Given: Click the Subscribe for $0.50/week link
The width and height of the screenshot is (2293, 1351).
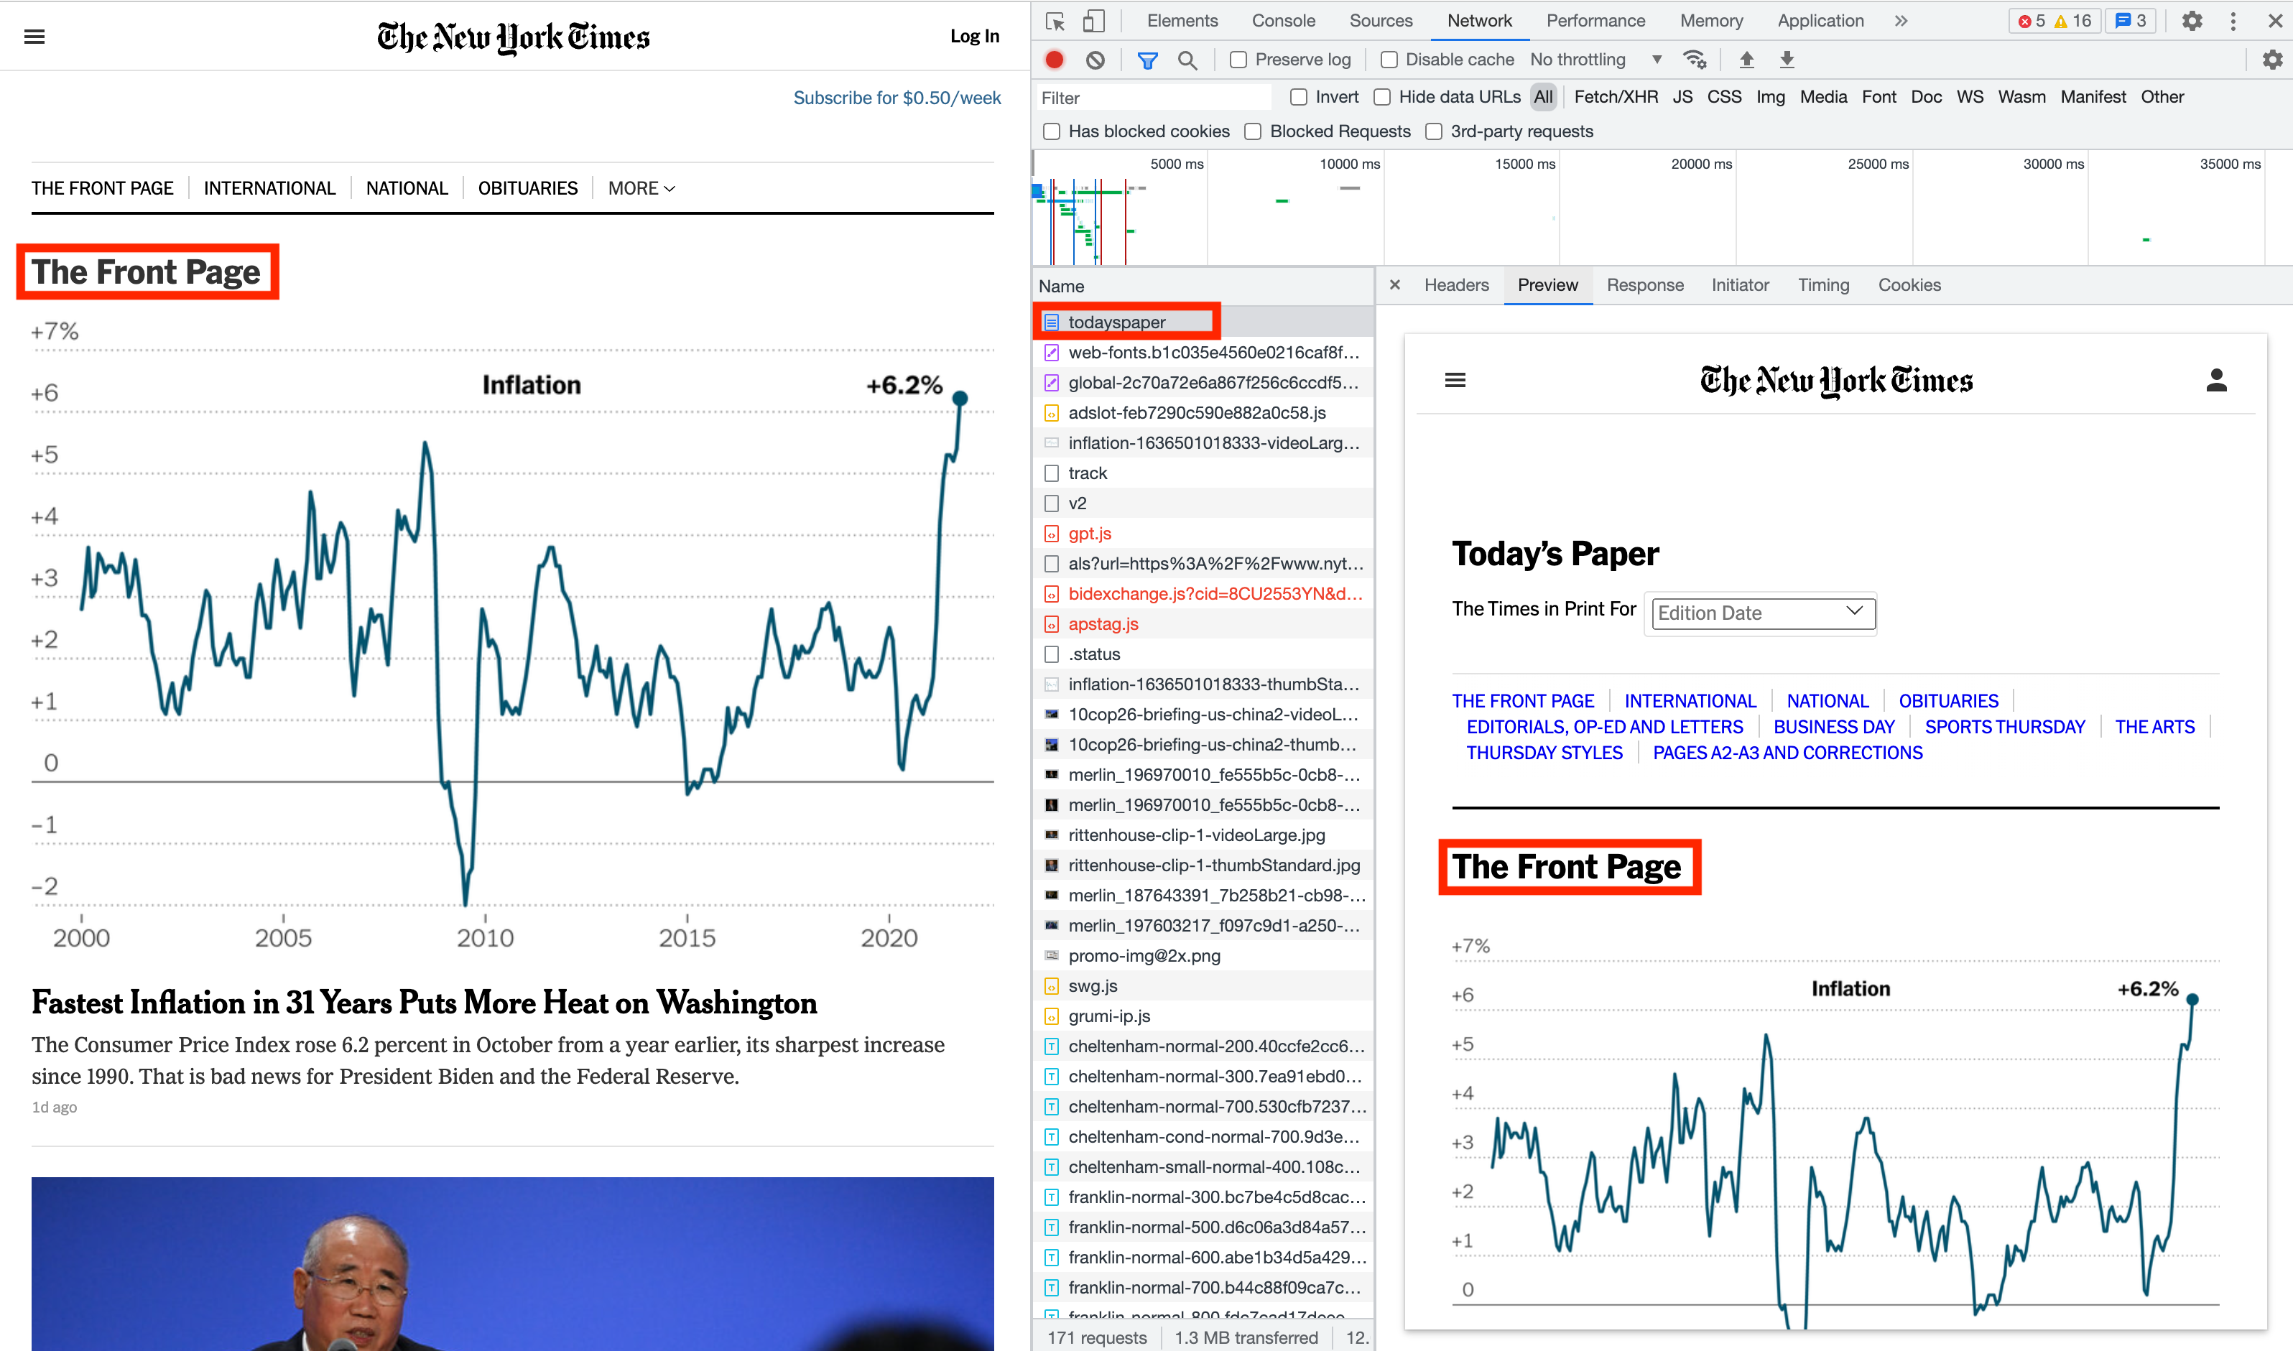Looking at the screenshot, I should click(896, 98).
